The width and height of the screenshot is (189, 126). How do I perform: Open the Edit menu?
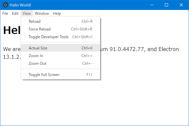click(x=15, y=13)
